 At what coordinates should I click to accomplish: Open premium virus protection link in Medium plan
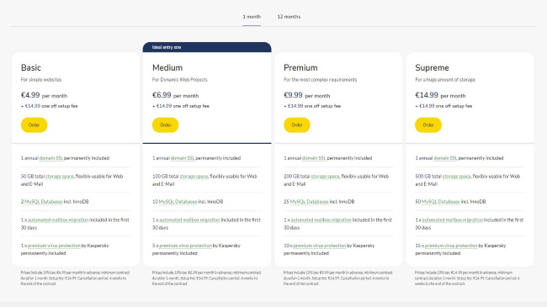(186, 246)
